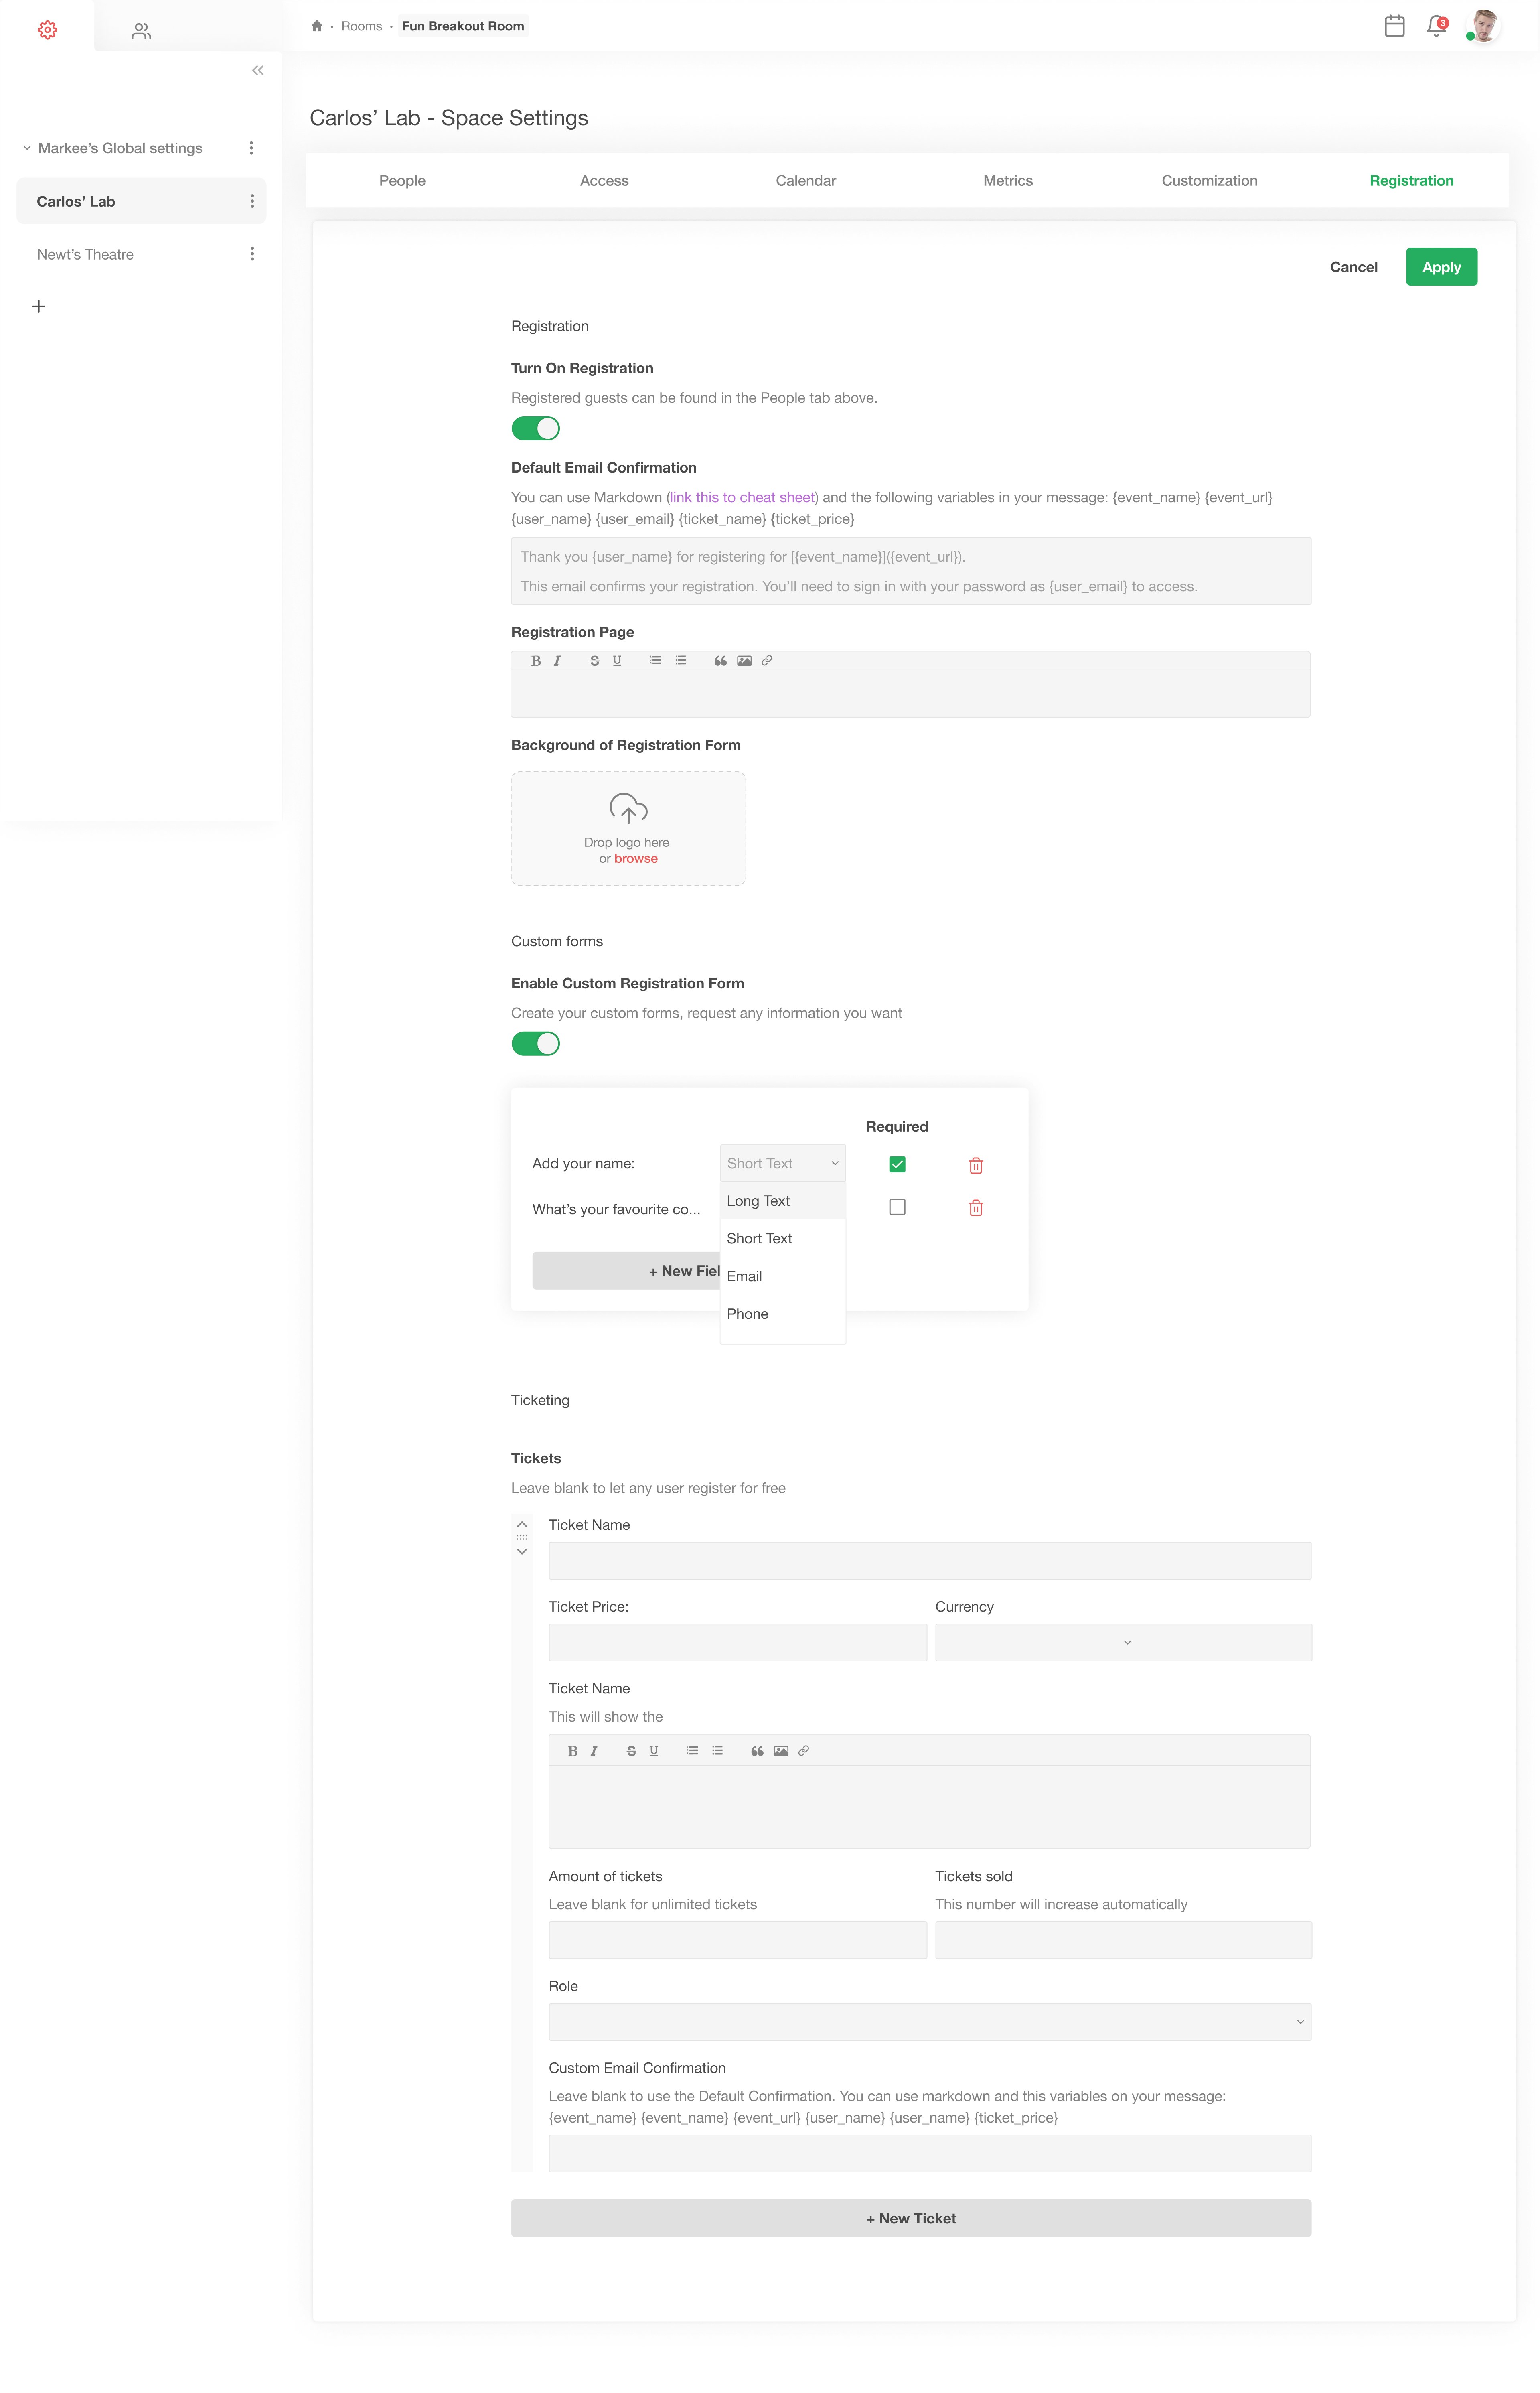Apply italic in Registration Page editor
Viewport: 1540px width, 2393px height.
point(557,661)
